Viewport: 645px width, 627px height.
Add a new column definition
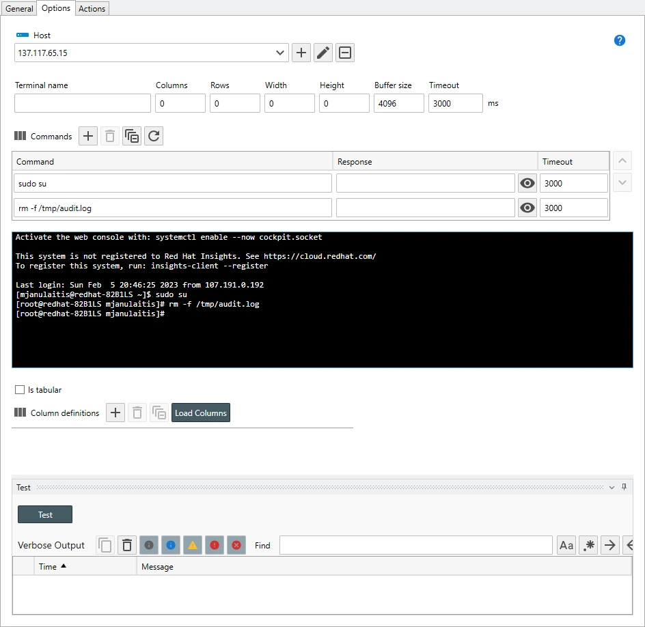[x=115, y=413]
